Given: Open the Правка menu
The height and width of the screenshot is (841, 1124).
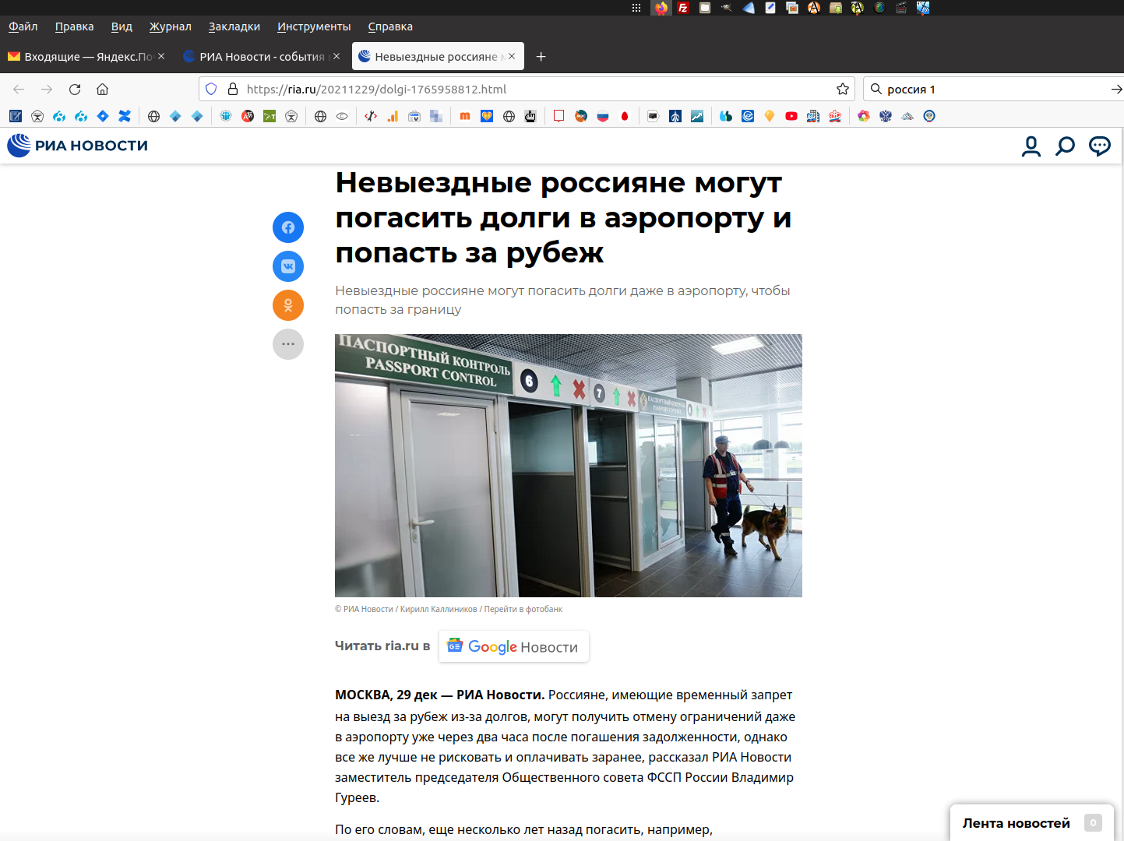Looking at the screenshot, I should click(x=75, y=26).
